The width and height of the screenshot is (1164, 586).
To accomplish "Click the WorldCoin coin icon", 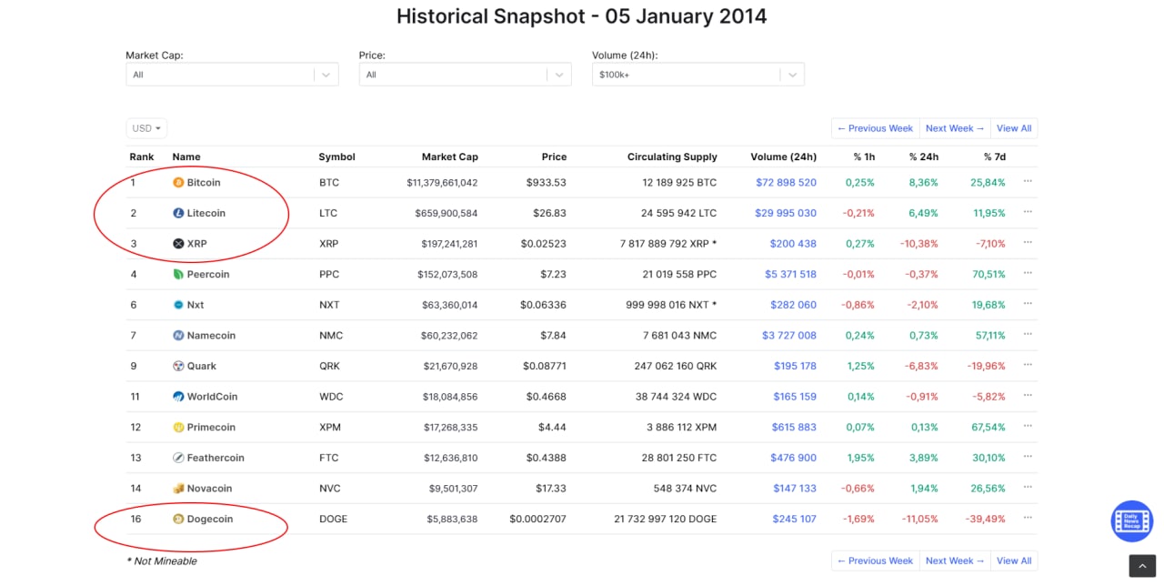I will pos(178,397).
